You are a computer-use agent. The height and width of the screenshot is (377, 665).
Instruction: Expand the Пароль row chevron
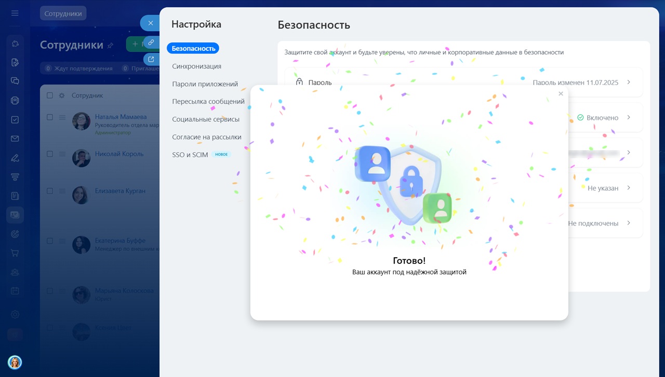point(629,82)
